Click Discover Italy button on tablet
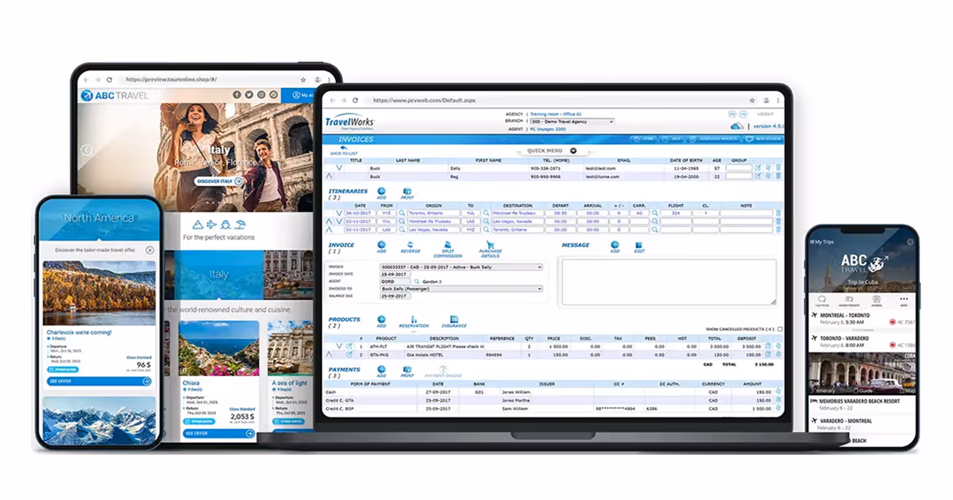This screenshot has height=500, width=953. pyautogui.click(x=219, y=181)
